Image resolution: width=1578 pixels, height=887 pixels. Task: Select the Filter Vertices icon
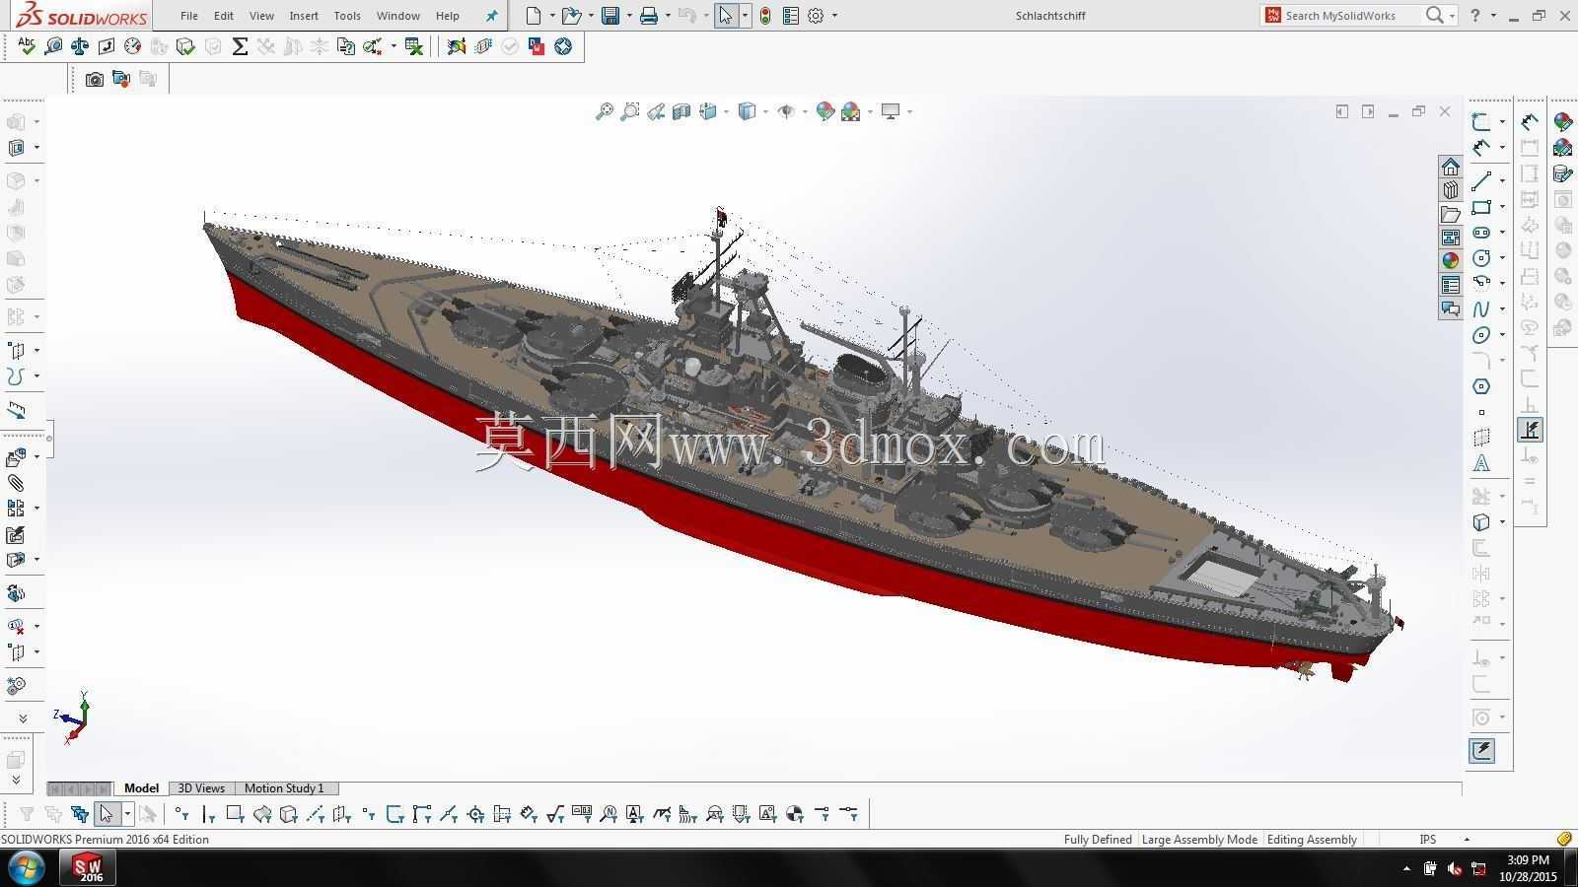coord(181,814)
